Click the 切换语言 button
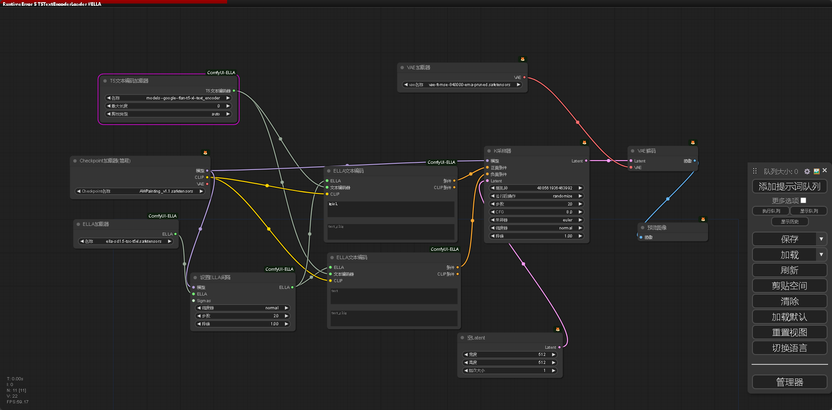 (x=789, y=347)
